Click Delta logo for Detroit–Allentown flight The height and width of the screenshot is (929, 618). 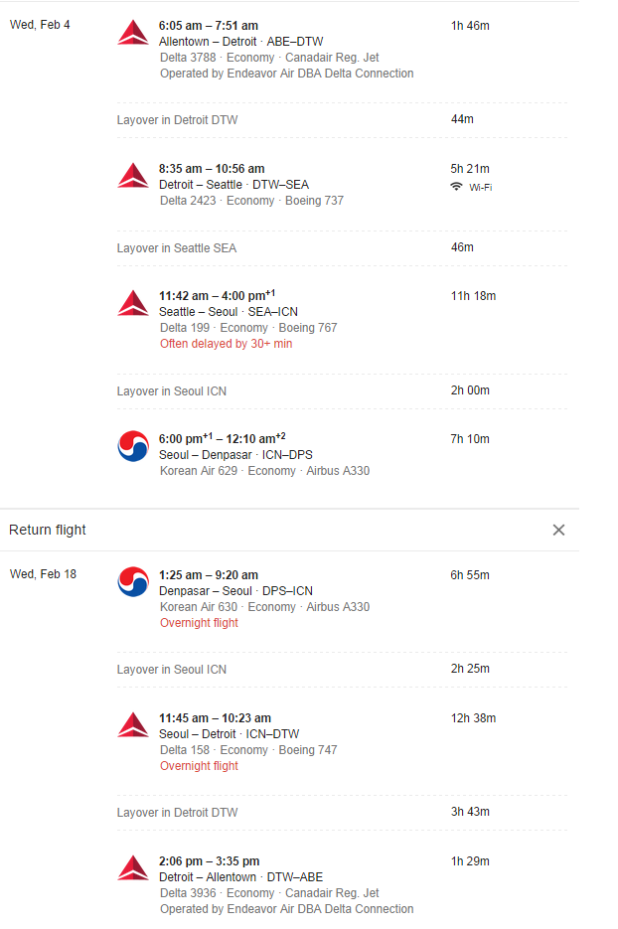click(x=133, y=868)
